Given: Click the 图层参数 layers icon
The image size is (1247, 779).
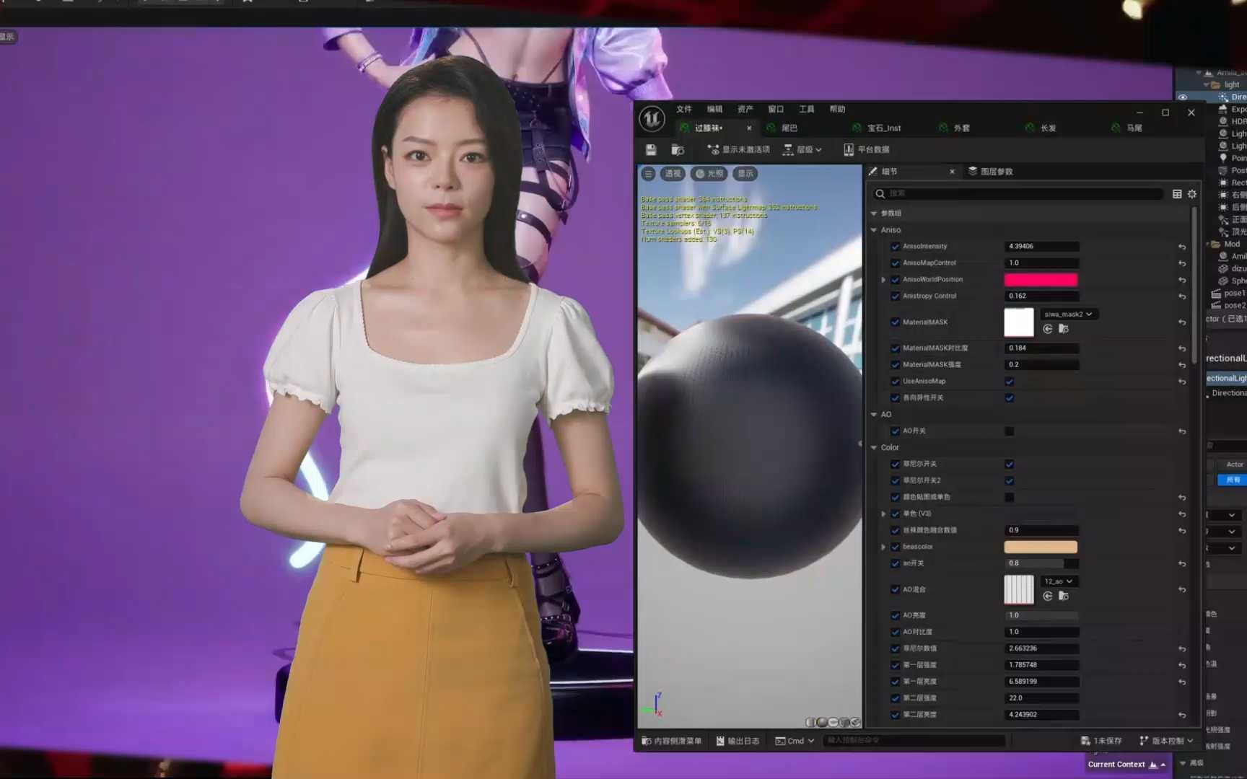Looking at the screenshot, I should click(972, 172).
